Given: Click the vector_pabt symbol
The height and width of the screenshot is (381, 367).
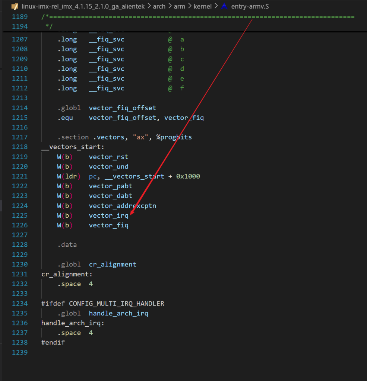Looking at the screenshot, I should [111, 186].
